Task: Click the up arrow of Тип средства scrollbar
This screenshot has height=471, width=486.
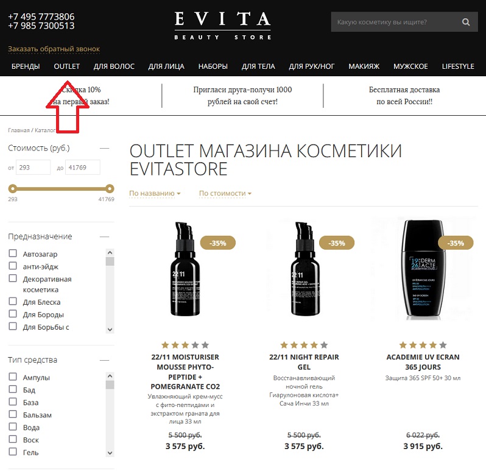Action: [x=110, y=376]
